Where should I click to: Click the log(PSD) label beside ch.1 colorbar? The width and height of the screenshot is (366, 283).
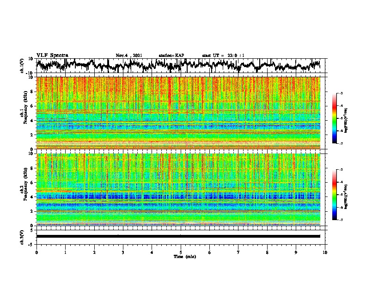tap(346, 120)
